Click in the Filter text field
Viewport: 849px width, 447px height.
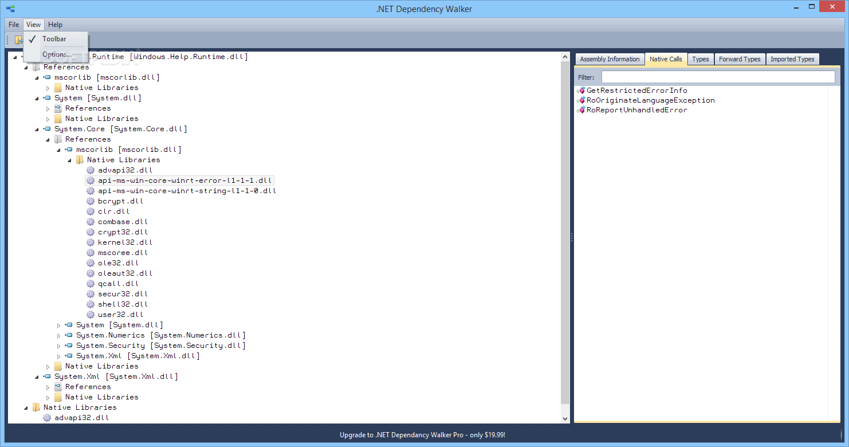pyautogui.click(x=718, y=77)
